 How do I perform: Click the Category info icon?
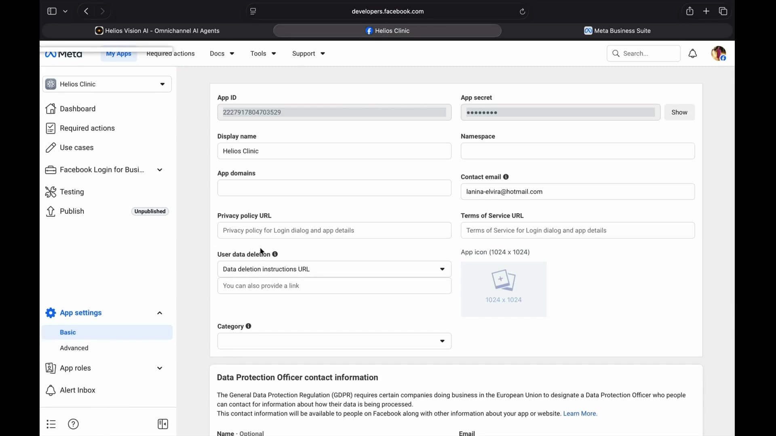tap(249, 326)
